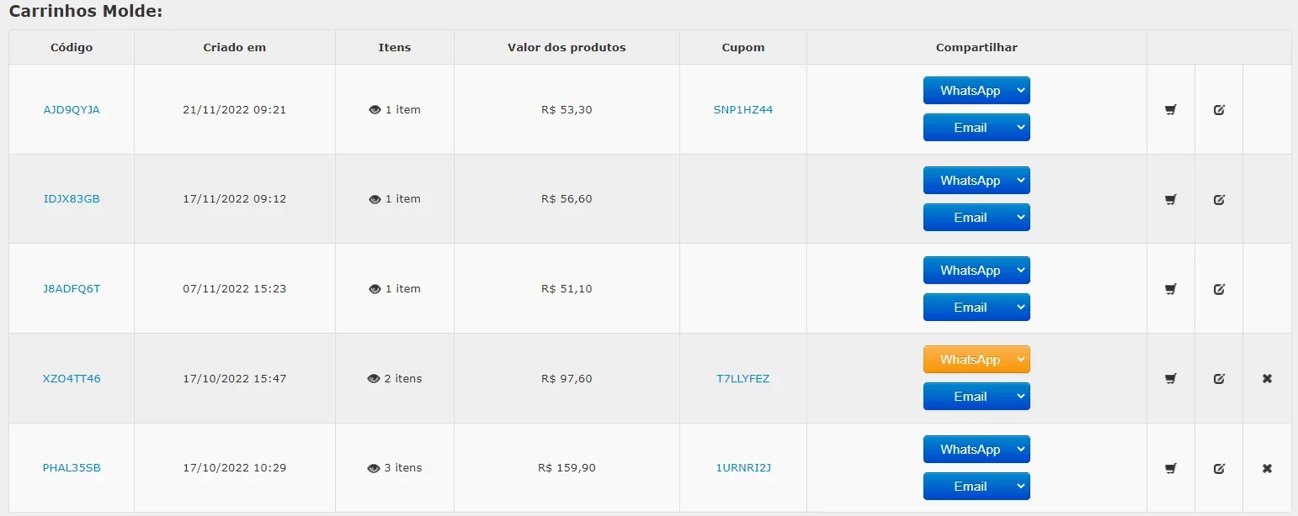The image size is (1298, 516).
Task: Open edit icon for XZO4TT46 row
Action: (1219, 379)
